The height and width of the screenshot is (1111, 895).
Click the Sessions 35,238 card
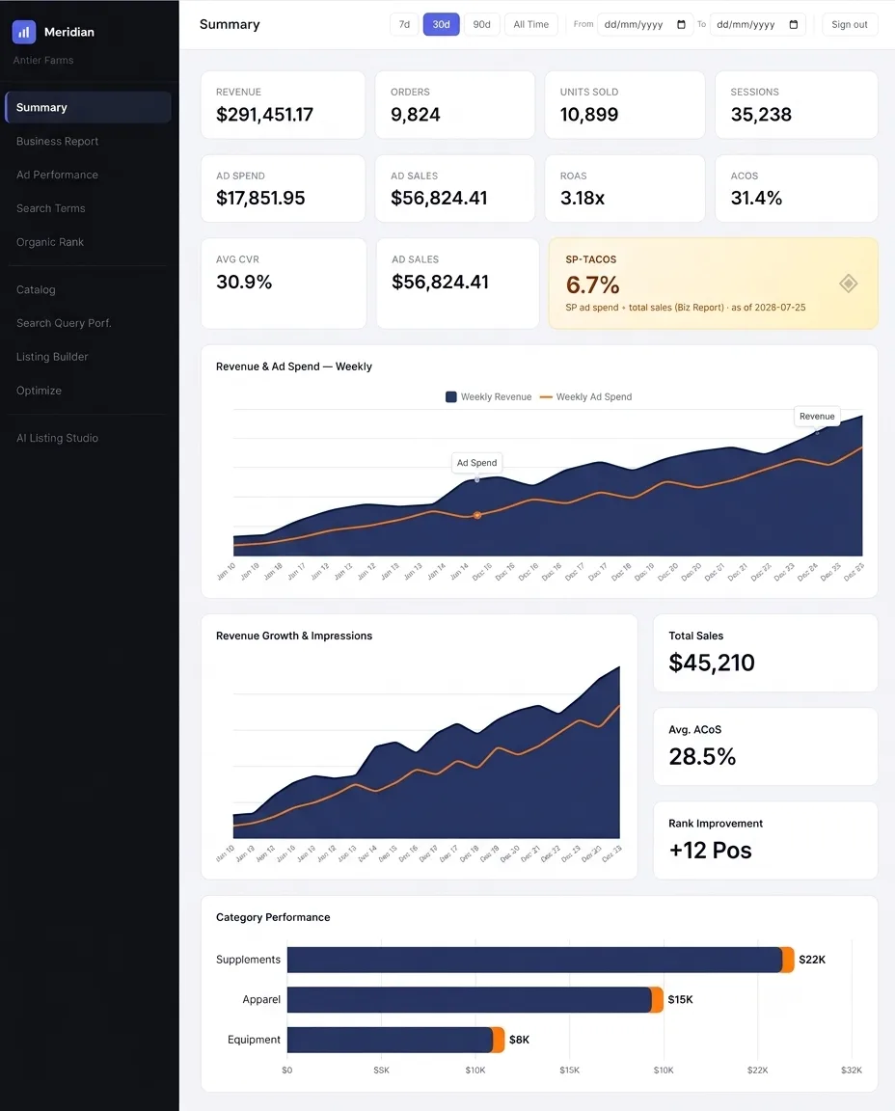pos(796,105)
